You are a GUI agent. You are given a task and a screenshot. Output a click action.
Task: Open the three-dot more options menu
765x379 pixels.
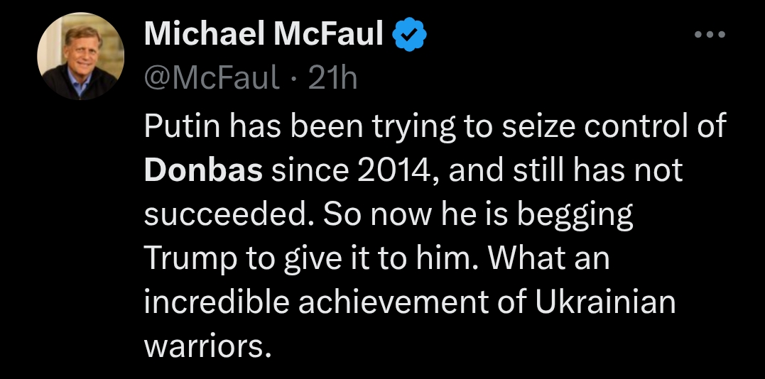710,34
